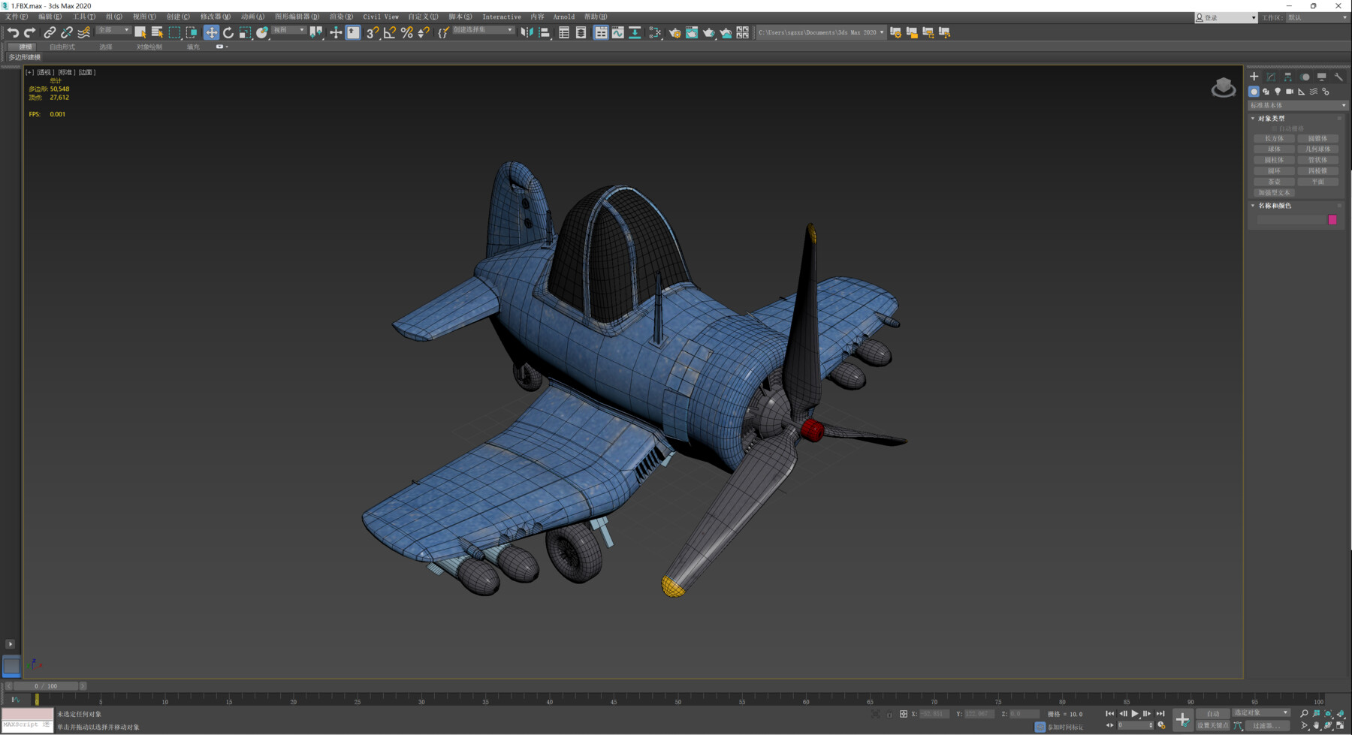Open the Arnold menu
Image resolution: width=1352 pixels, height=735 pixels.
563,17
